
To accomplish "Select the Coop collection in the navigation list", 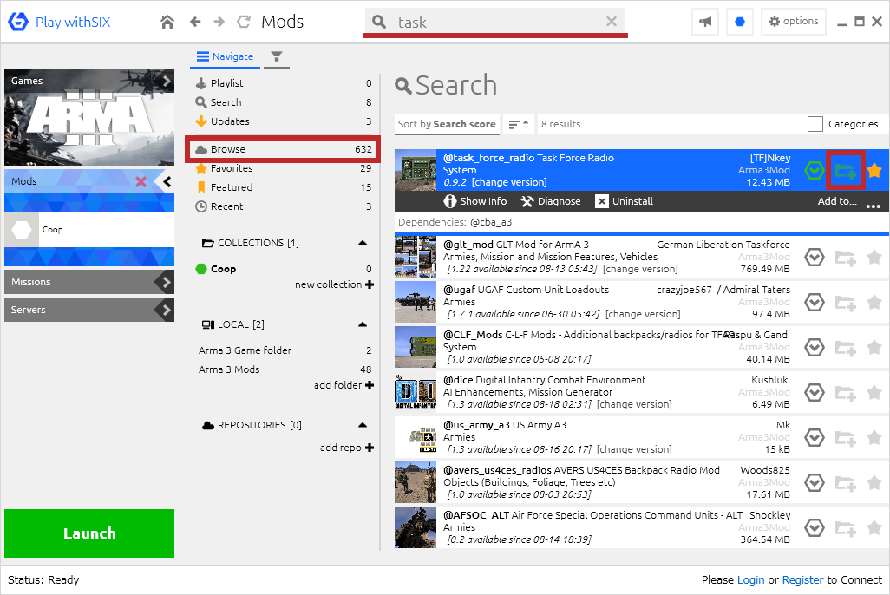I will [x=284, y=269].
